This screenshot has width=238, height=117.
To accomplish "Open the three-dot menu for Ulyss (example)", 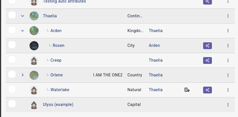I will click(228, 105).
